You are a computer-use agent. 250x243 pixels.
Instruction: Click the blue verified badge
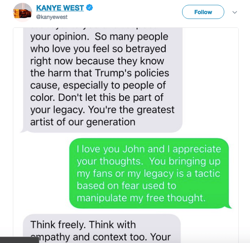(x=90, y=8)
